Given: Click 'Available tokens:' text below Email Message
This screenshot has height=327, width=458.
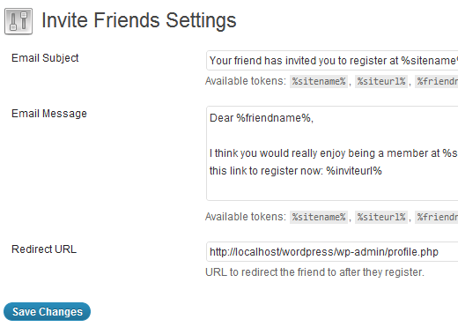Looking at the screenshot, I should [246, 217].
